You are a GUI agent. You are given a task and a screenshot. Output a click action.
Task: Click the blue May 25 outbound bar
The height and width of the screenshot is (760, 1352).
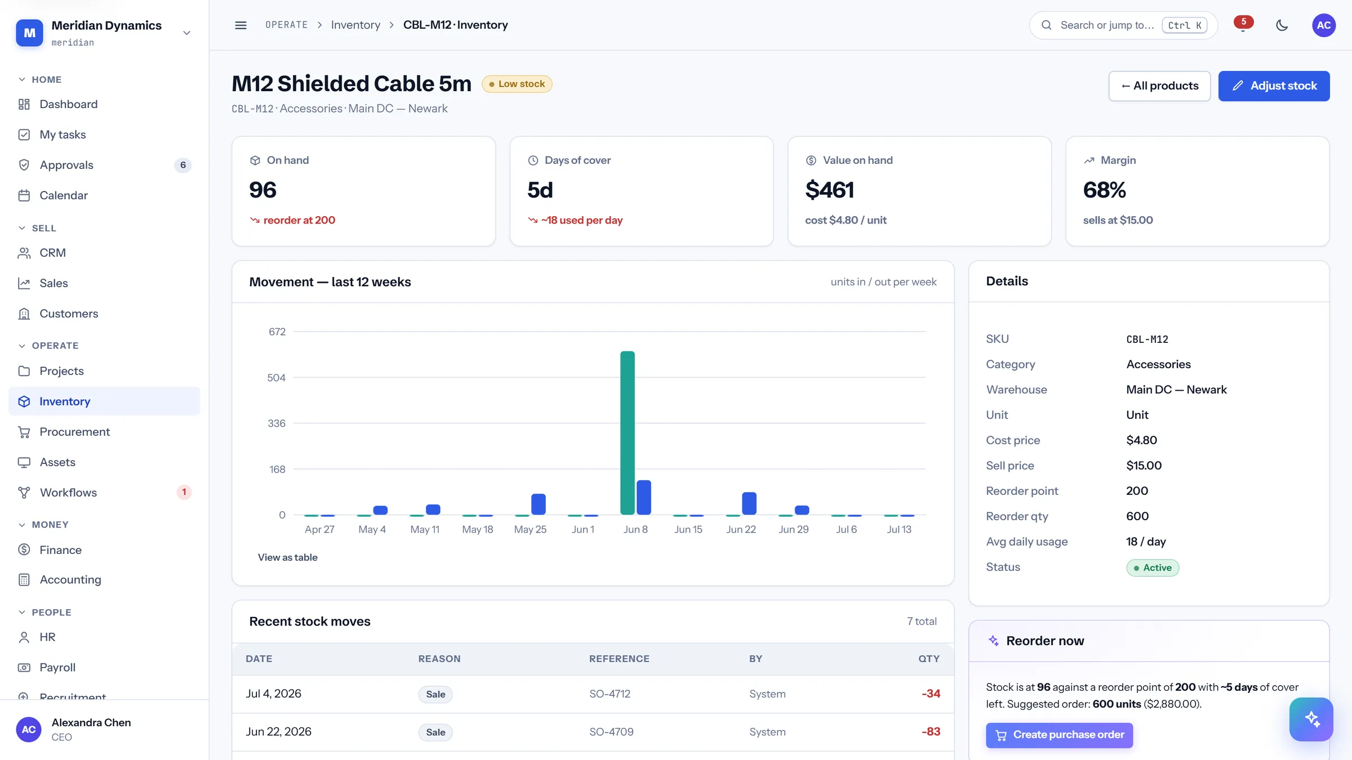(539, 504)
